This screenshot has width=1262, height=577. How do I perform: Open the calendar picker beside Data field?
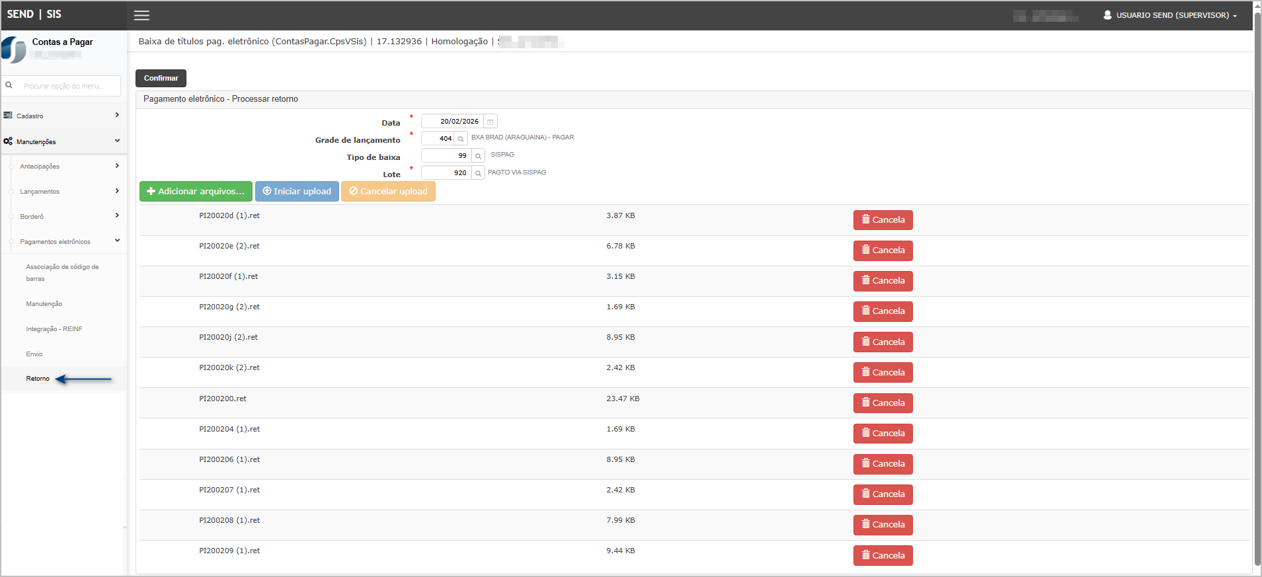pos(490,122)
